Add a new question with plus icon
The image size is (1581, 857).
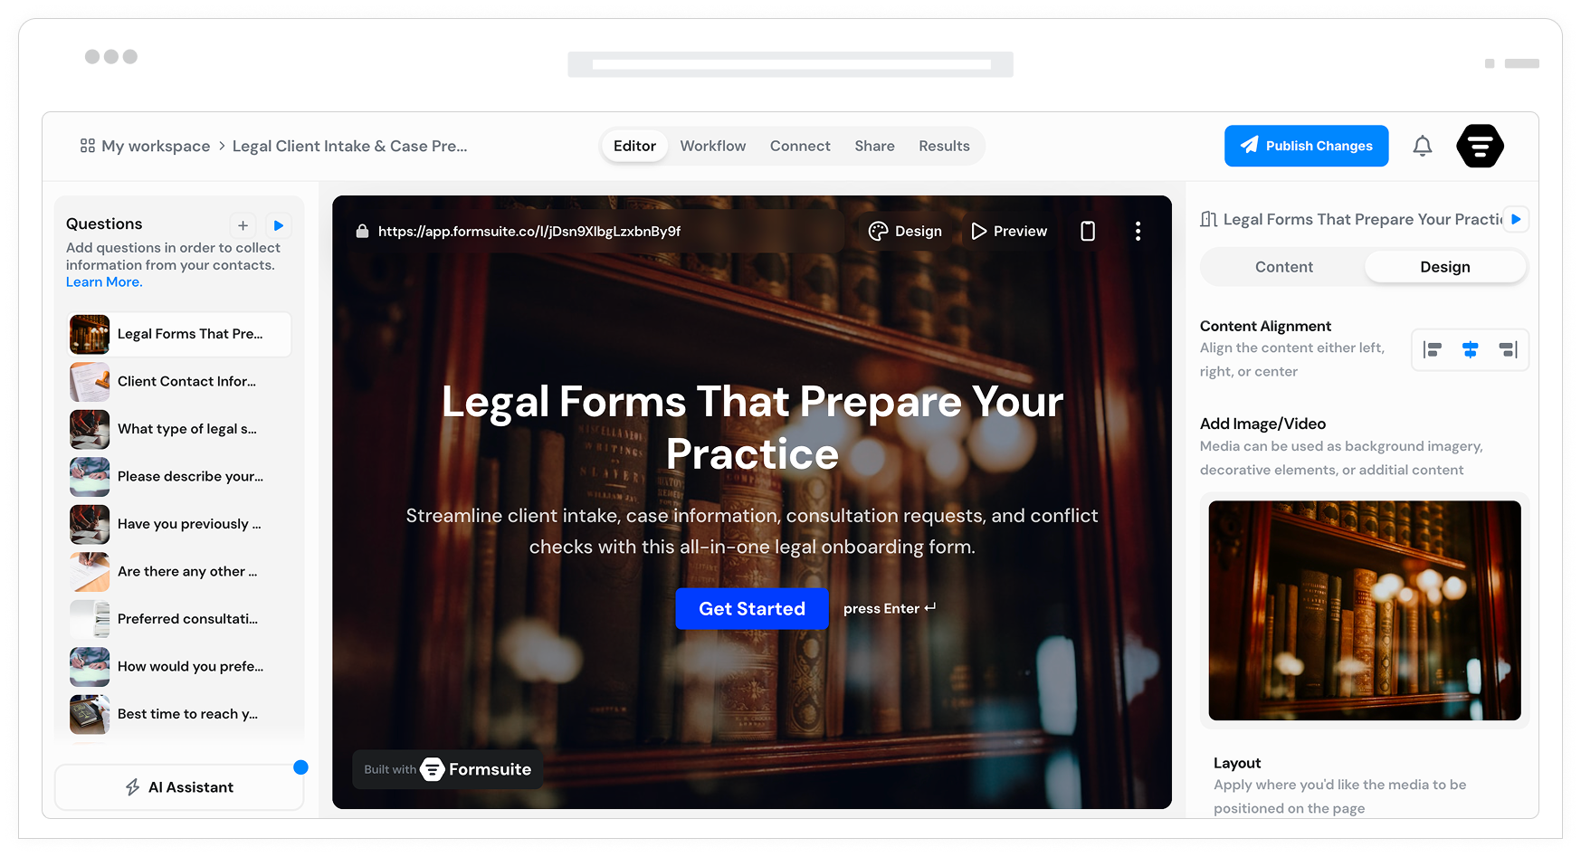click(243, 225)
